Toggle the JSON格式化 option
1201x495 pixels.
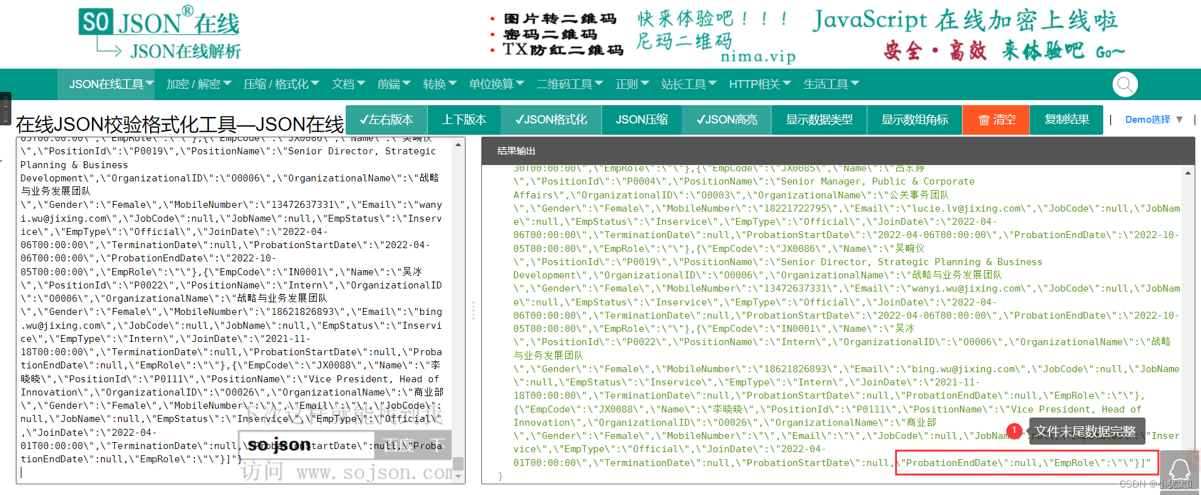pyautogui.click(x=551, y=120)
